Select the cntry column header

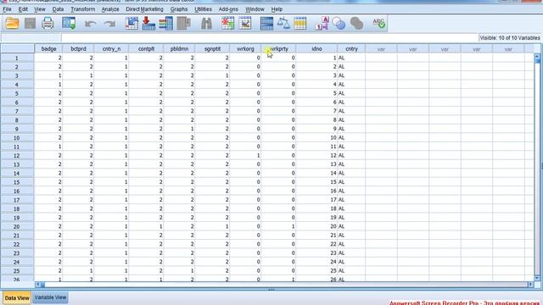(x=351, y=49)
